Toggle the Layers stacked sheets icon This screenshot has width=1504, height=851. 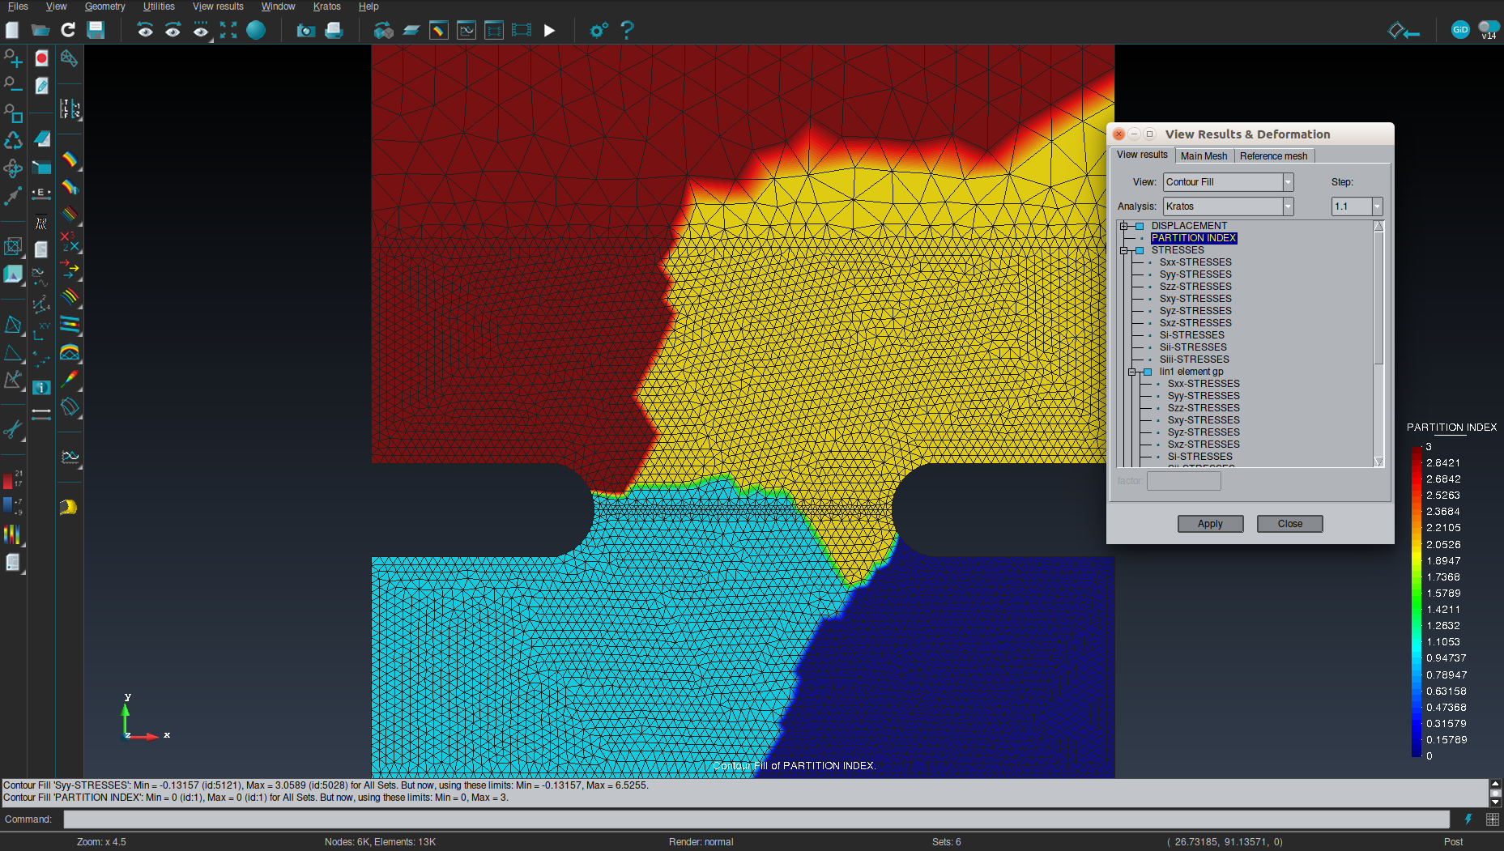coord(411,30)
